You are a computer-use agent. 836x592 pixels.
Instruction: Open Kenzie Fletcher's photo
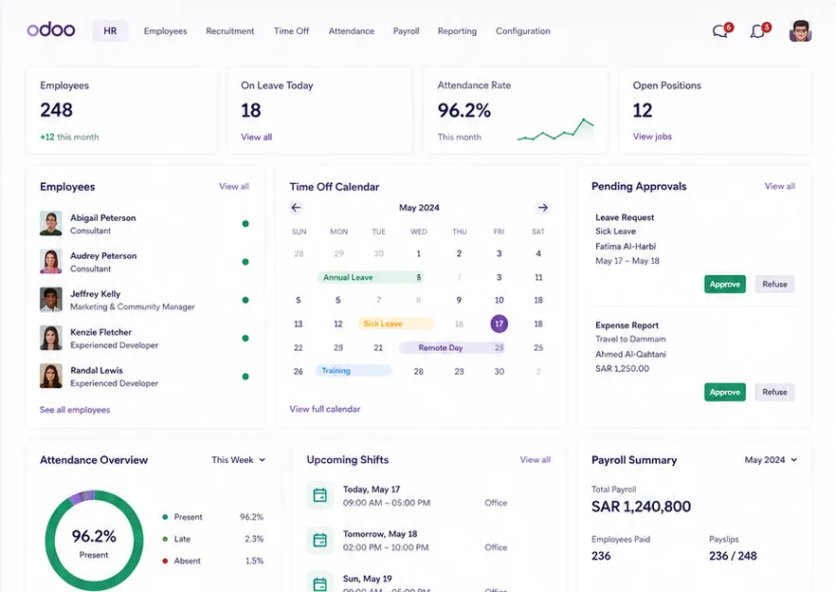[50, 338]
